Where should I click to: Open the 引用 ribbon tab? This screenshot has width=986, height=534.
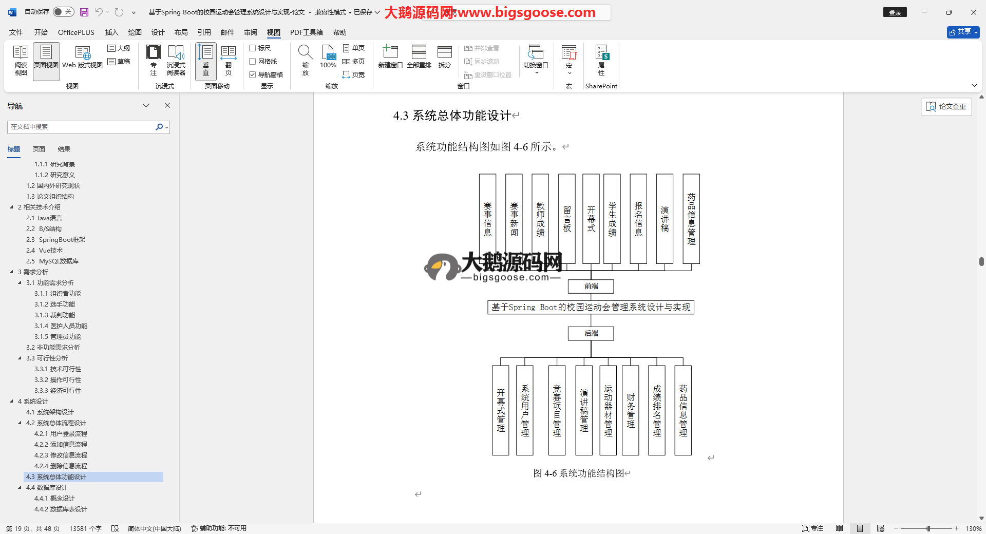click(204, 32)
